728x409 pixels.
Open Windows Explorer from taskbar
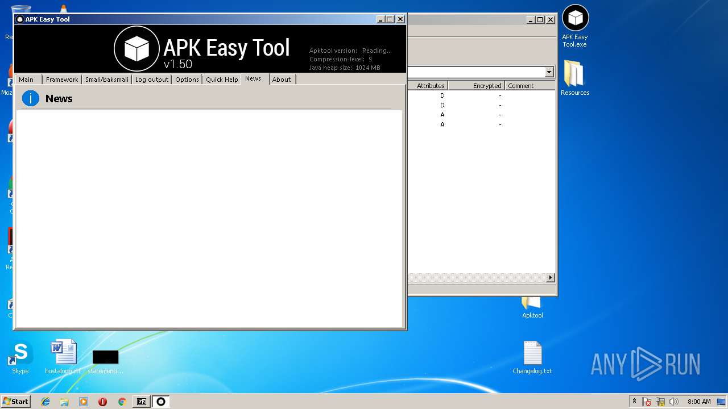coord(64,402)
